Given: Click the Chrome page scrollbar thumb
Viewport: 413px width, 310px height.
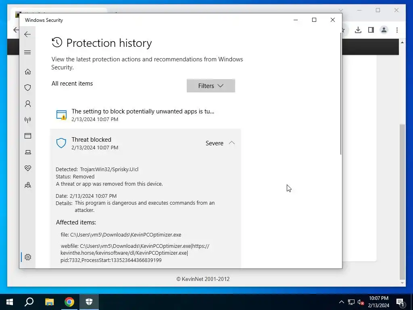Looking at the screenshot, I should (x=402, y=202).
